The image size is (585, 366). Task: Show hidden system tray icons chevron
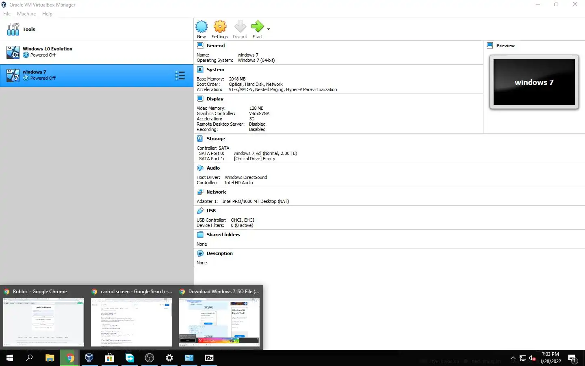coord(513,358)
